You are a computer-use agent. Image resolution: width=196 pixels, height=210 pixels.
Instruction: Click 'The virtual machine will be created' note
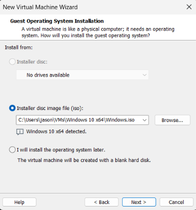[x=84, y=160]
